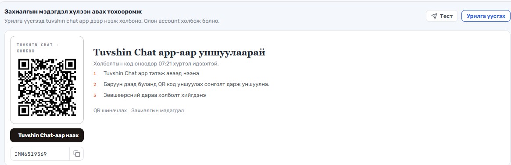Click the text Холболтын код өнөөдөр 07:21 хүртэл идэвхтэй
The width and height of the screenshot is (511, 165).
156,64
